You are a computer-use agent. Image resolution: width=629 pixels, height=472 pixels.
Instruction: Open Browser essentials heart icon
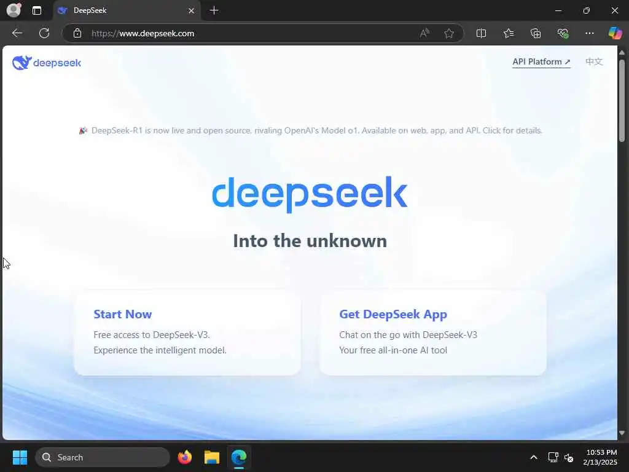coord(563,33)
